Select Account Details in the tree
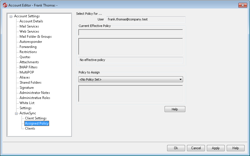Image resolution: width=250 pixels, height=156 pixels. (x=31, y=21)
